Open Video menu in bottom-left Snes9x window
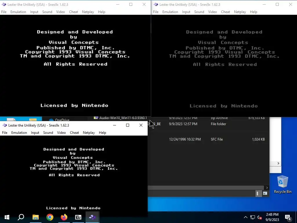The width and height of the screenshot is (297, 223). pyautogui.click(x=61, y=132)
